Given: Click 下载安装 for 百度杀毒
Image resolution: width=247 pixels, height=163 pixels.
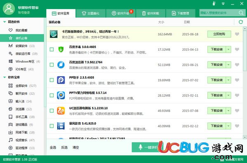Looking at the screenshot, I should 217,49.
